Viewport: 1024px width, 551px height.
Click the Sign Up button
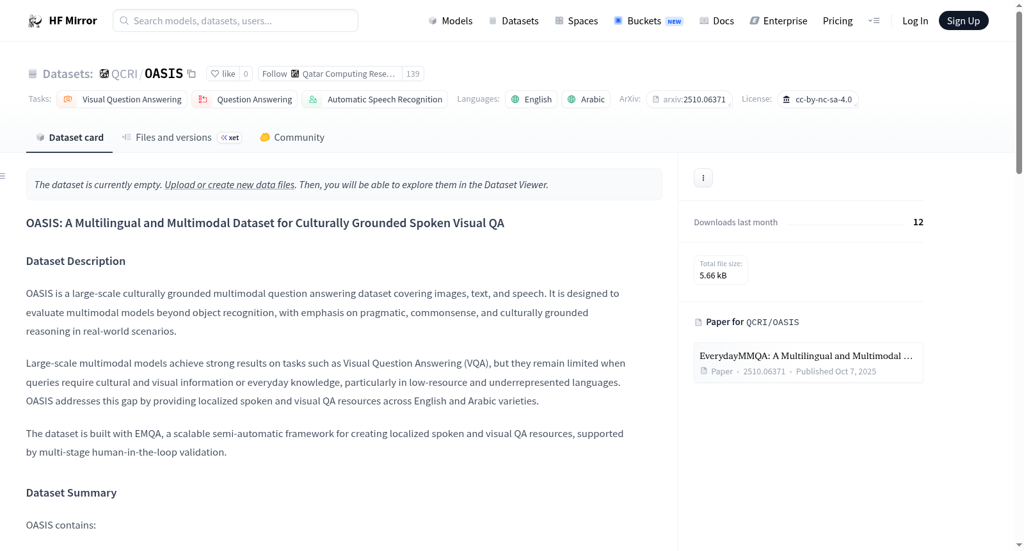click(x=963, y=21)
